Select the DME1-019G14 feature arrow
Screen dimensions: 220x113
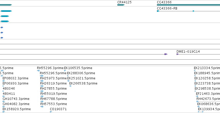pyautogui.click(x=178, y=54)
